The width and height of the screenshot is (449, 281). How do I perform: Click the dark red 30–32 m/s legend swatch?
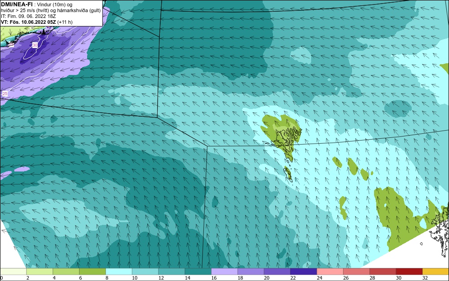coord(409,272)
